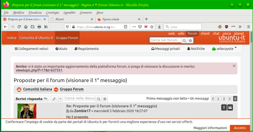Click the browser forward arrow

point(12,27)
